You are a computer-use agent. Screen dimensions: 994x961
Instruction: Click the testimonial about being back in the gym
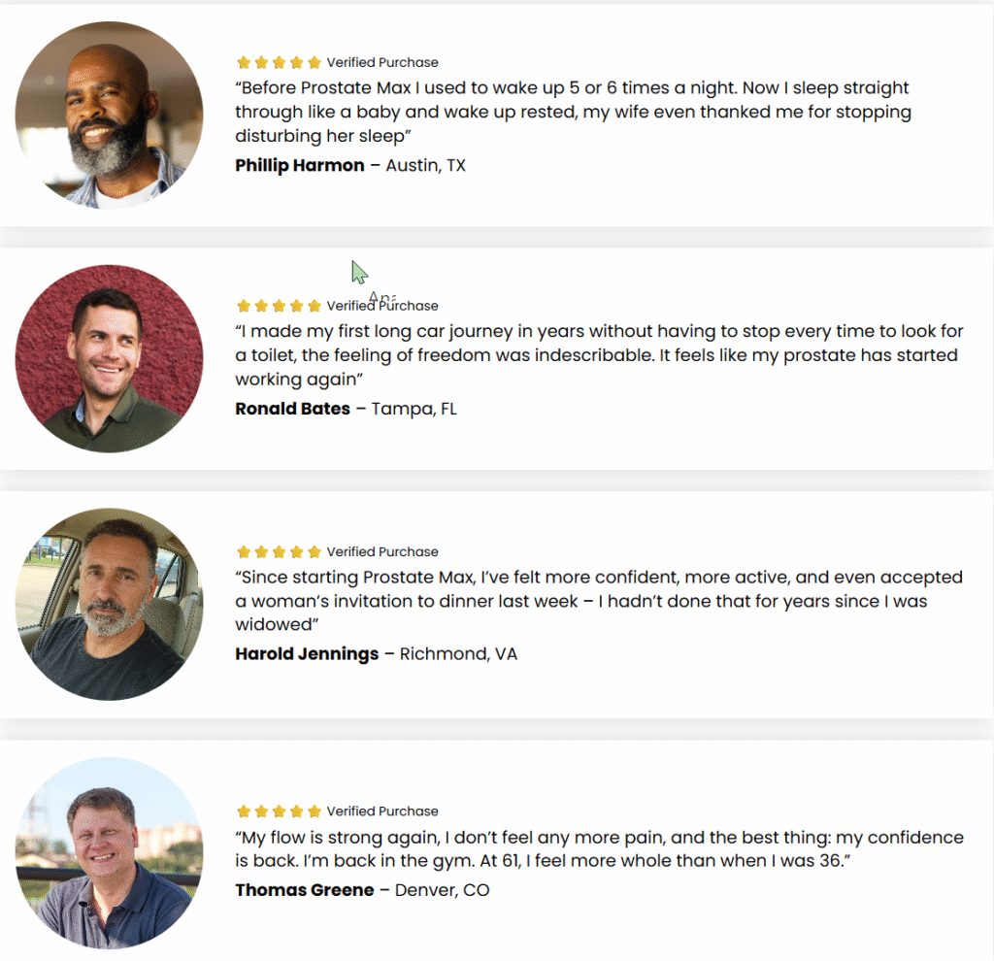[599, 848]
